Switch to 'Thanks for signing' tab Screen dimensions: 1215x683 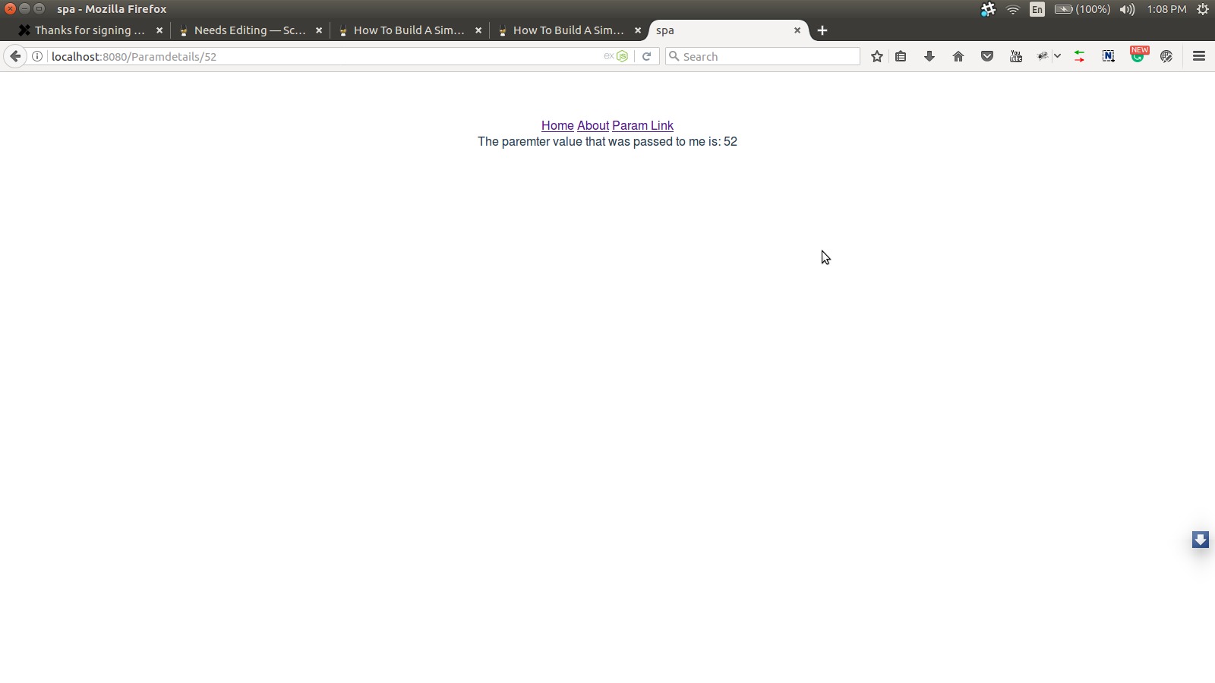pos(90,30)
